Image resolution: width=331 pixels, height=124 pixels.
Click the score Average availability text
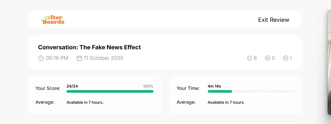pos(85,102)
